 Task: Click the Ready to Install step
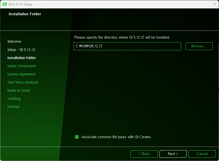pos(19,91)
